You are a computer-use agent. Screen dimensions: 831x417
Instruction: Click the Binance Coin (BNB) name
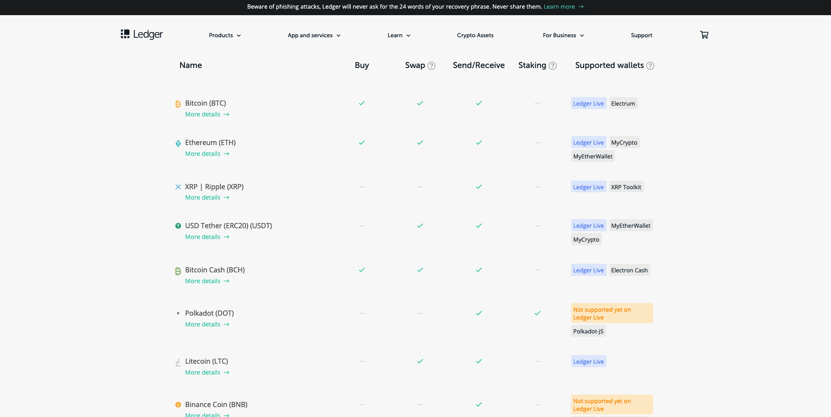[216, 404]
